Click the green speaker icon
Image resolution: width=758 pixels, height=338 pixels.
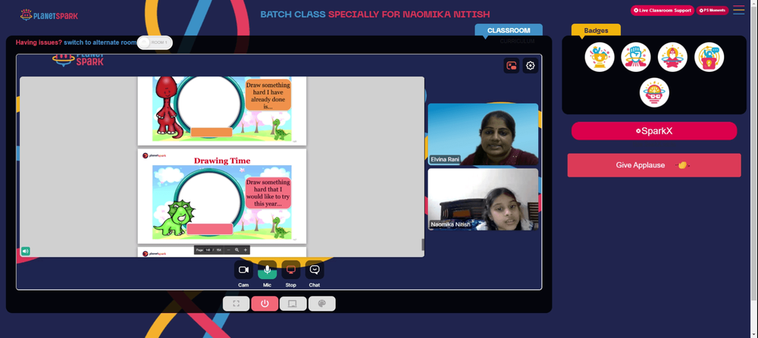tap(25, 251)
